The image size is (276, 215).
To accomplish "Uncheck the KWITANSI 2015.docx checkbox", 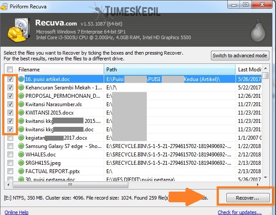I will coord(10,112).
